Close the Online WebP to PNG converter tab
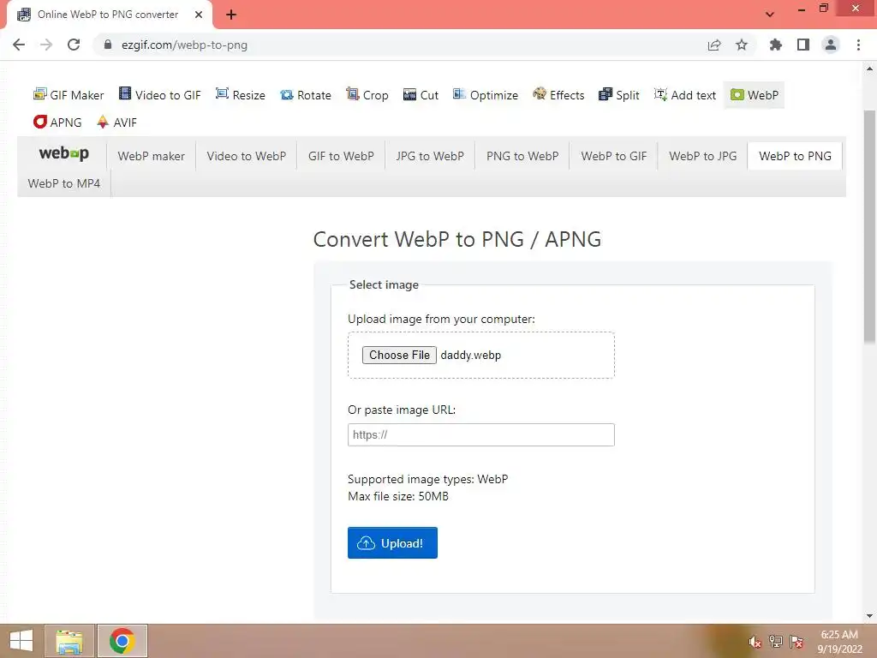Screen dimensions: 877x658 pos(199,15)
